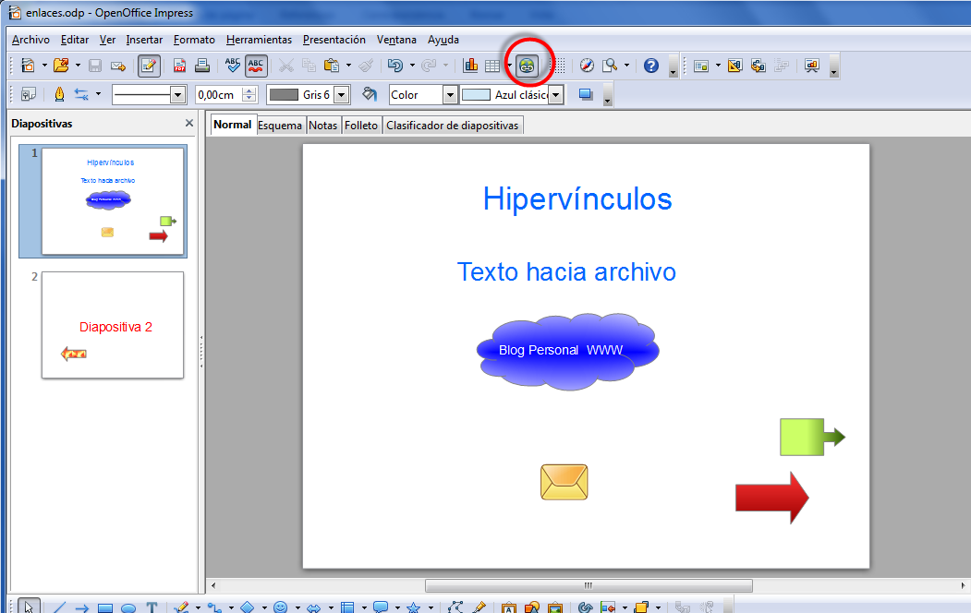Export directly as PDF

click(179, 66)
